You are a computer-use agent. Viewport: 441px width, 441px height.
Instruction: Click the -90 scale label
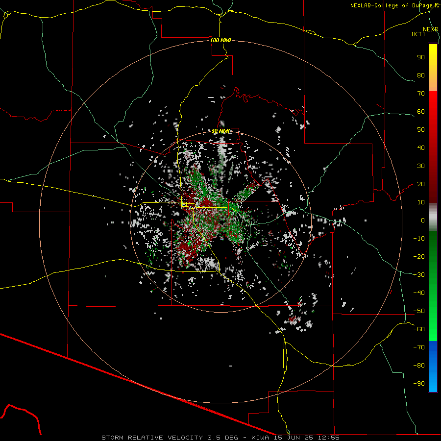419,384
